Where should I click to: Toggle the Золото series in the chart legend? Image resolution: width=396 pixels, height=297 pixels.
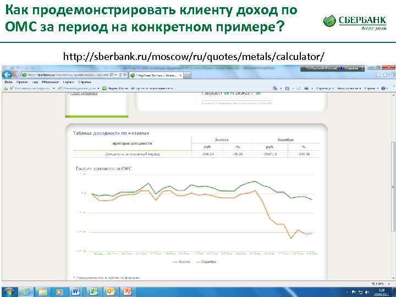point(181,262)
